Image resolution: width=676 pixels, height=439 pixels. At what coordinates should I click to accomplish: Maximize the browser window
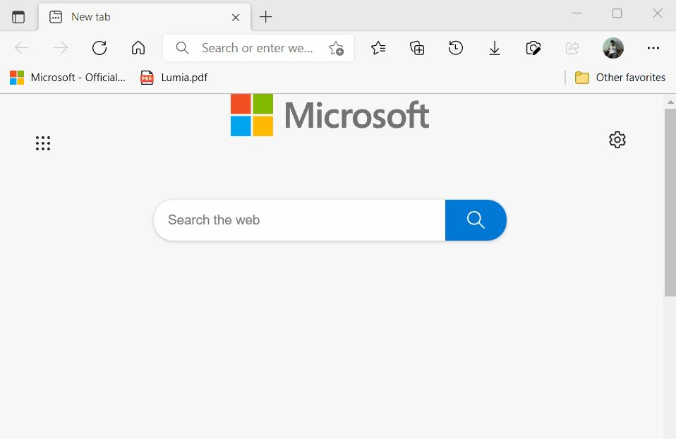[x=617, y=13]
